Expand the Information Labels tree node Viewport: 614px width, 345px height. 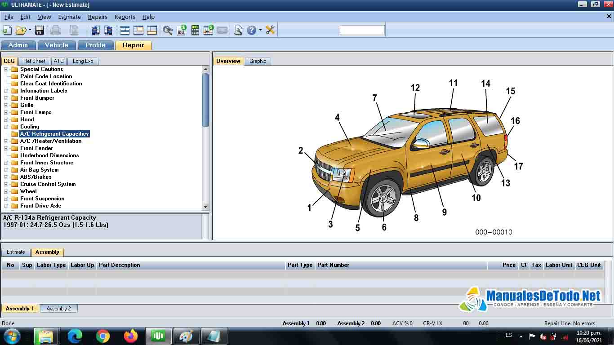pyautogui.click(x=6, y=91)
